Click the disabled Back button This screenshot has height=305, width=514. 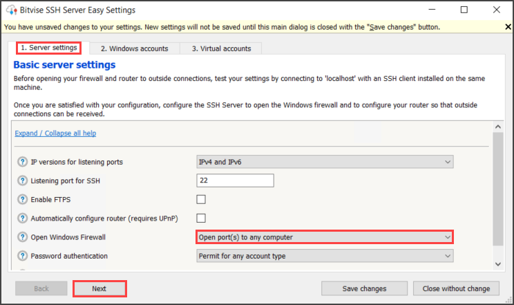(41, 288)
